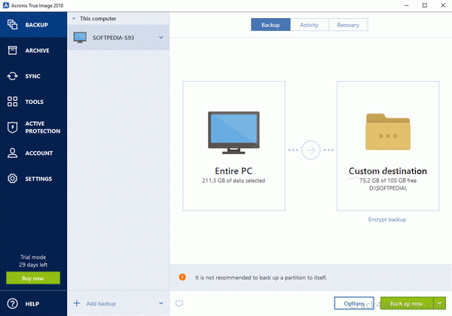Image resolution: width=452 pixels, height=316 pixels.
Task: Open the SETTINGS menu label
Action: click(38, 179)
